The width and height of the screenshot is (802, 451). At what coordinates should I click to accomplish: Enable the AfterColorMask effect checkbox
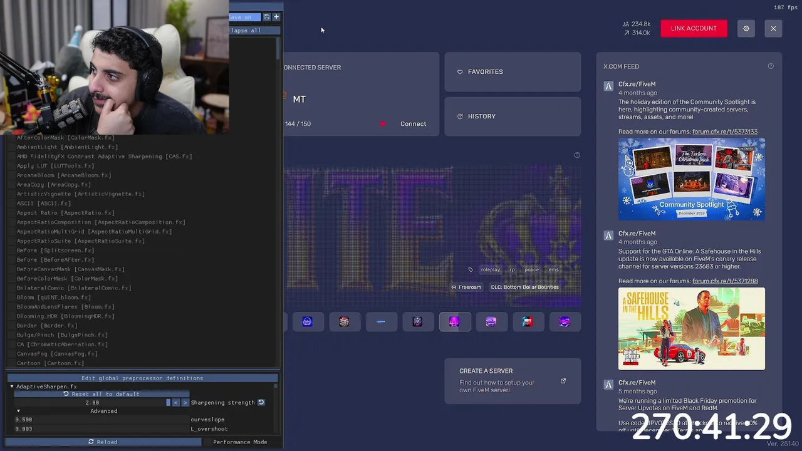tap(11, 138)
